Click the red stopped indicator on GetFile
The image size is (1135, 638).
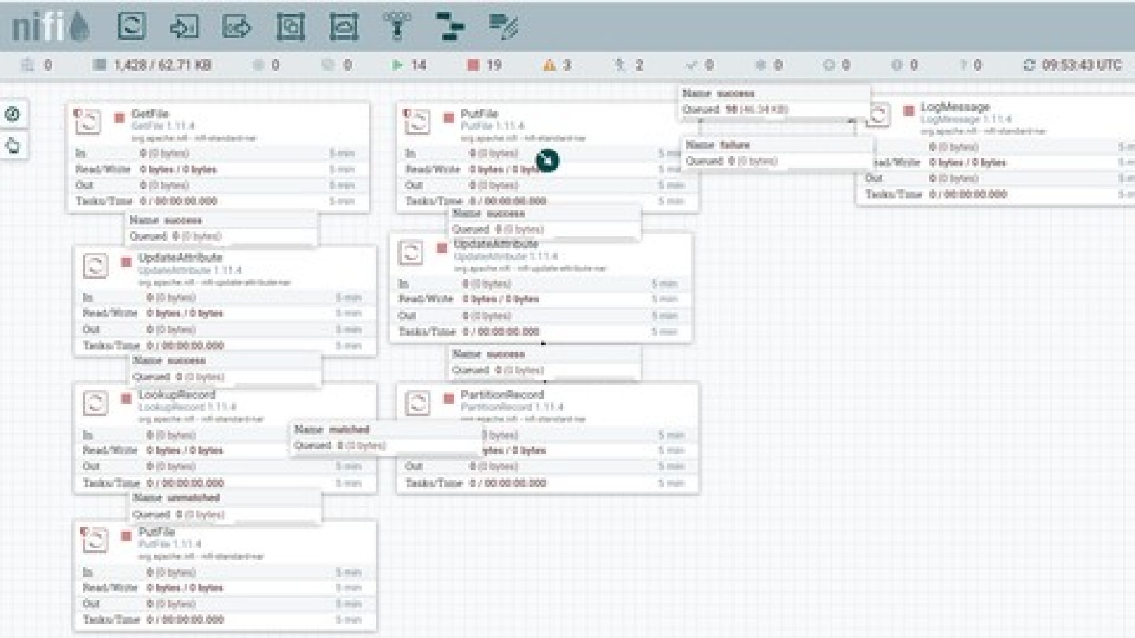[119, 118]
